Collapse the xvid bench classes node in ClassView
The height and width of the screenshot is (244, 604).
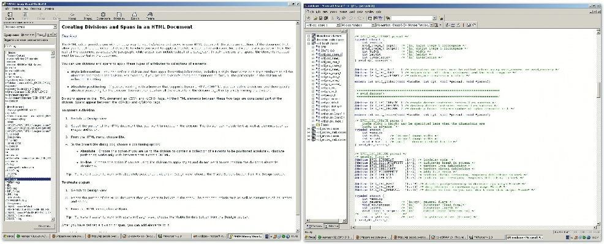[x=309, y=43]
